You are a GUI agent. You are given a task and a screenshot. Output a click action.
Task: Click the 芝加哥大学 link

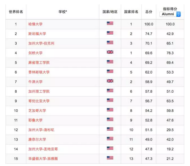pos(37,111)
